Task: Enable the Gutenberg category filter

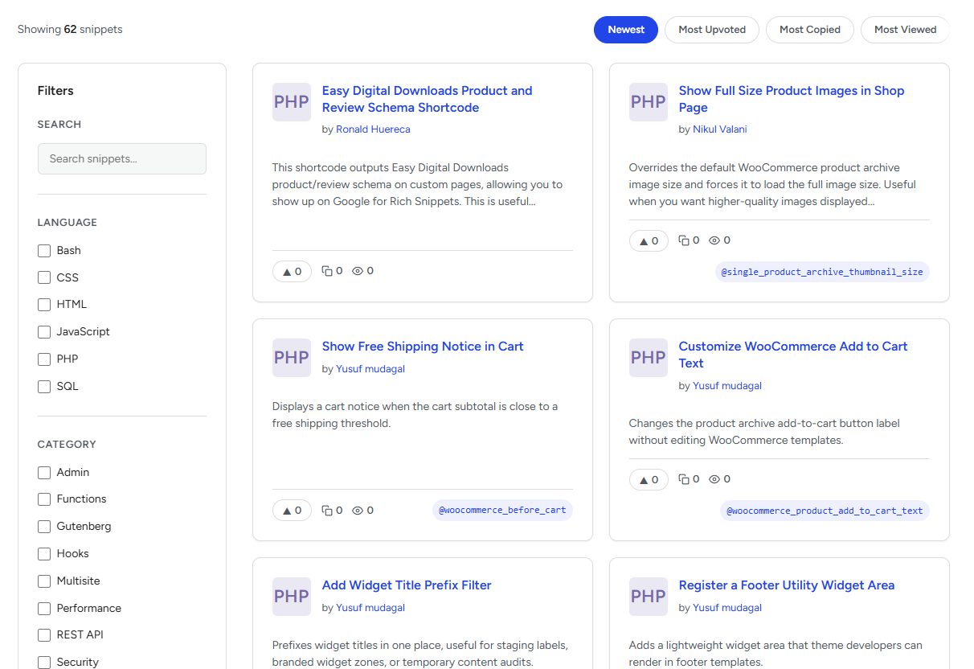Action: (44, 527)
